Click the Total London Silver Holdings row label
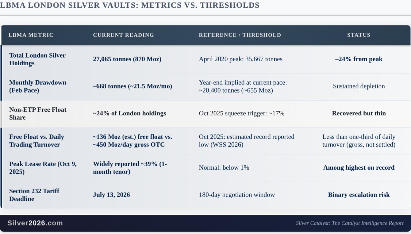The width and height of the screenshot is (411, 234). click(x=37, y=59)
